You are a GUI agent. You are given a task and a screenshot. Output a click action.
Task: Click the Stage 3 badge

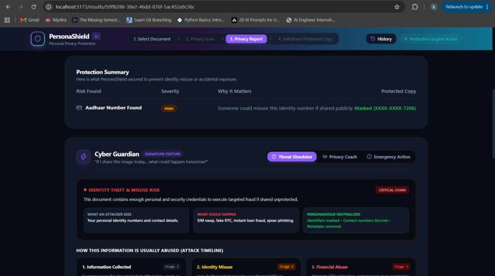(401, 267)
